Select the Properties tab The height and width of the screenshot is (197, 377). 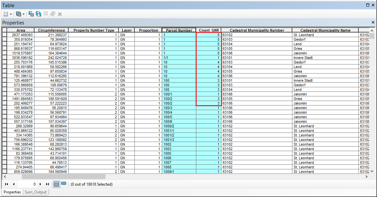coord(12,192)
